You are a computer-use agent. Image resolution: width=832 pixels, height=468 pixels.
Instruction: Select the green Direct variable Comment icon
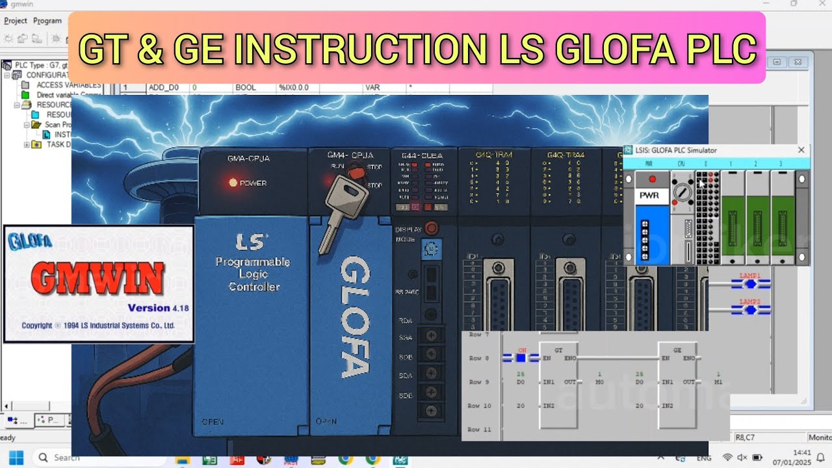26,95
